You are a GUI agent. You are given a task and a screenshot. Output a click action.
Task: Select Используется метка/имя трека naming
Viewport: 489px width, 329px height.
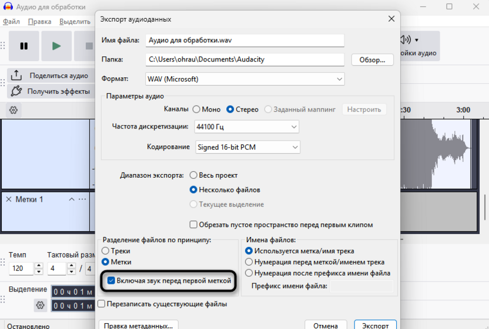click(x=249, y=250)
